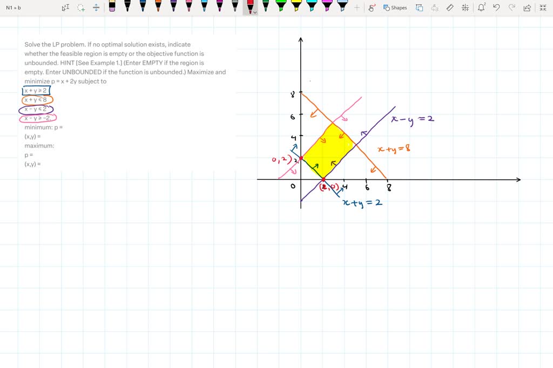
Task: Select the green highlighter
Action: 281,6
